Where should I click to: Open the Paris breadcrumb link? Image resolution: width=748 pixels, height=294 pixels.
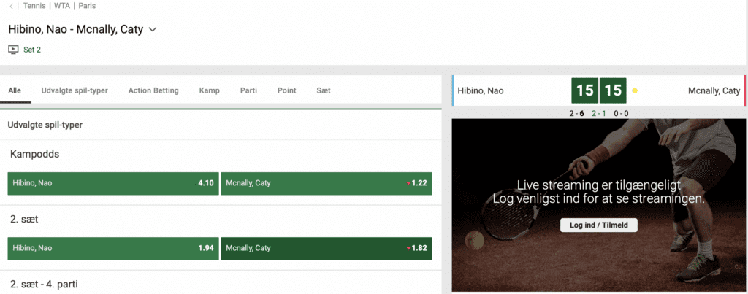click(87, 6)
